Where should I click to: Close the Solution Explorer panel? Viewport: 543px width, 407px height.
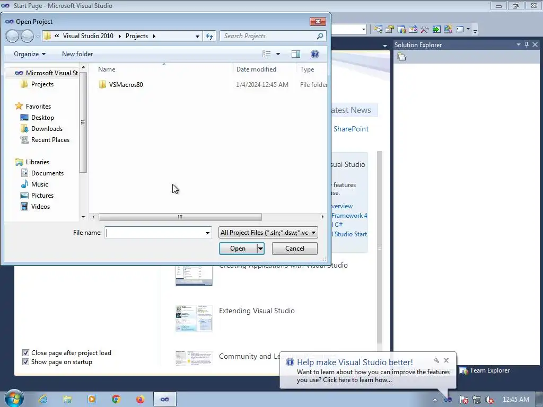(535, 45)
